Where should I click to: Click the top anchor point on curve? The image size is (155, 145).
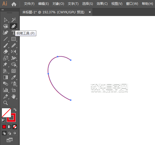click(x=58, y=57)
